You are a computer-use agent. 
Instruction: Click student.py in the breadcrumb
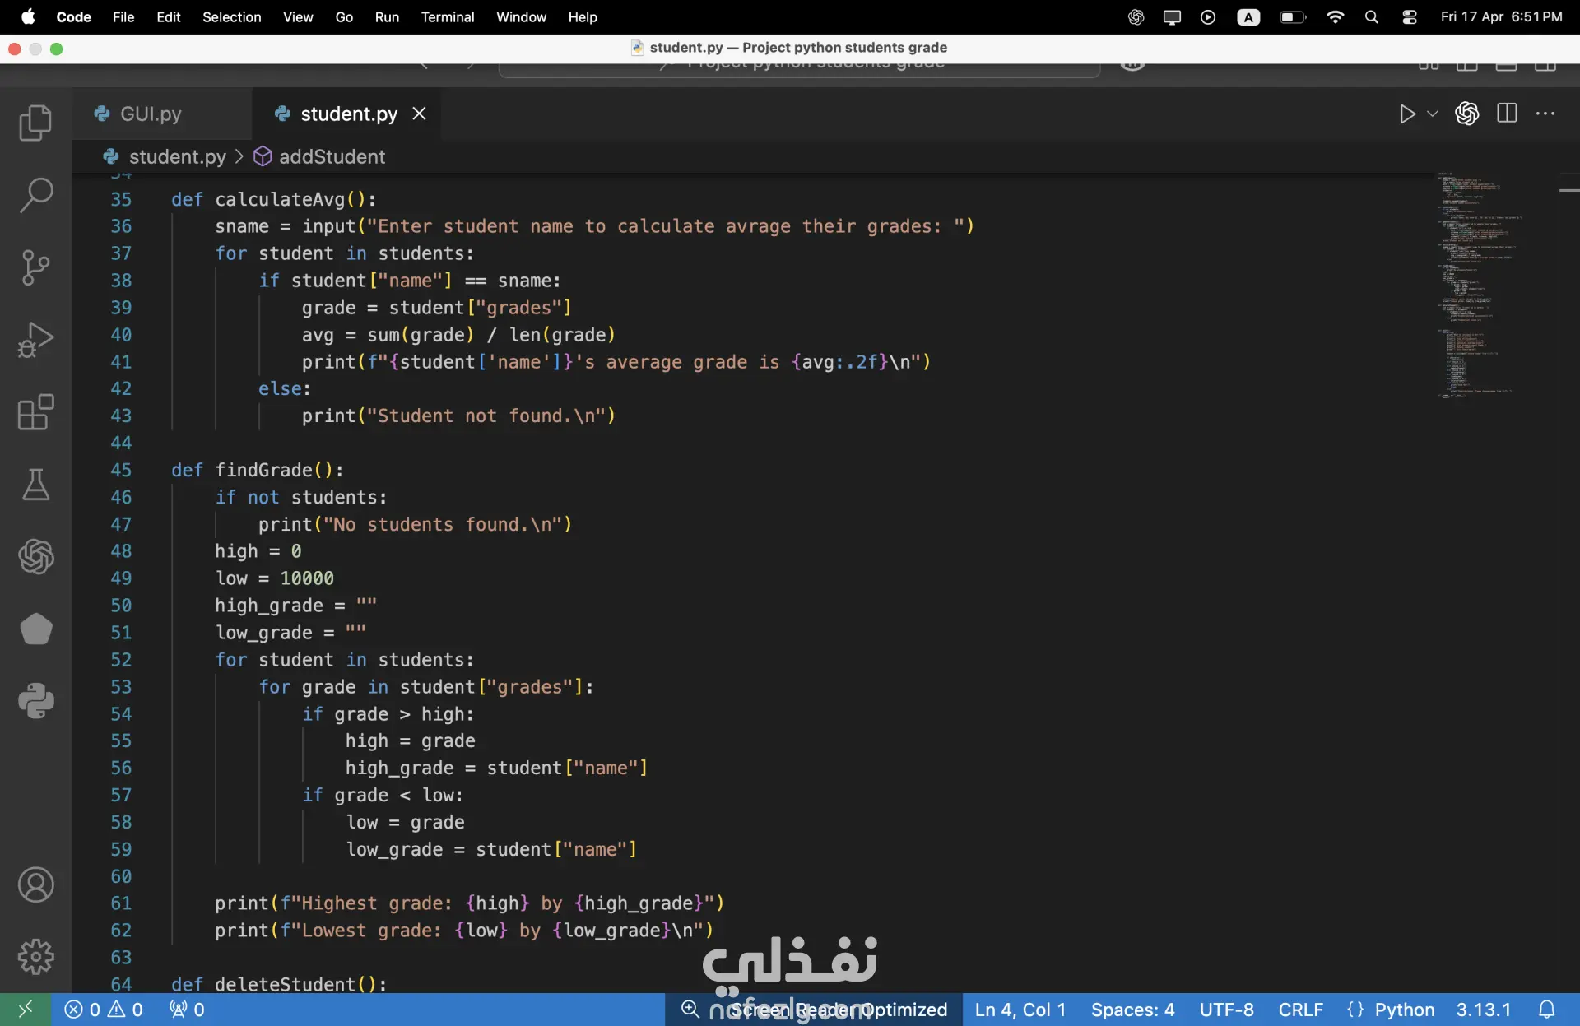(x=177, y=156)
